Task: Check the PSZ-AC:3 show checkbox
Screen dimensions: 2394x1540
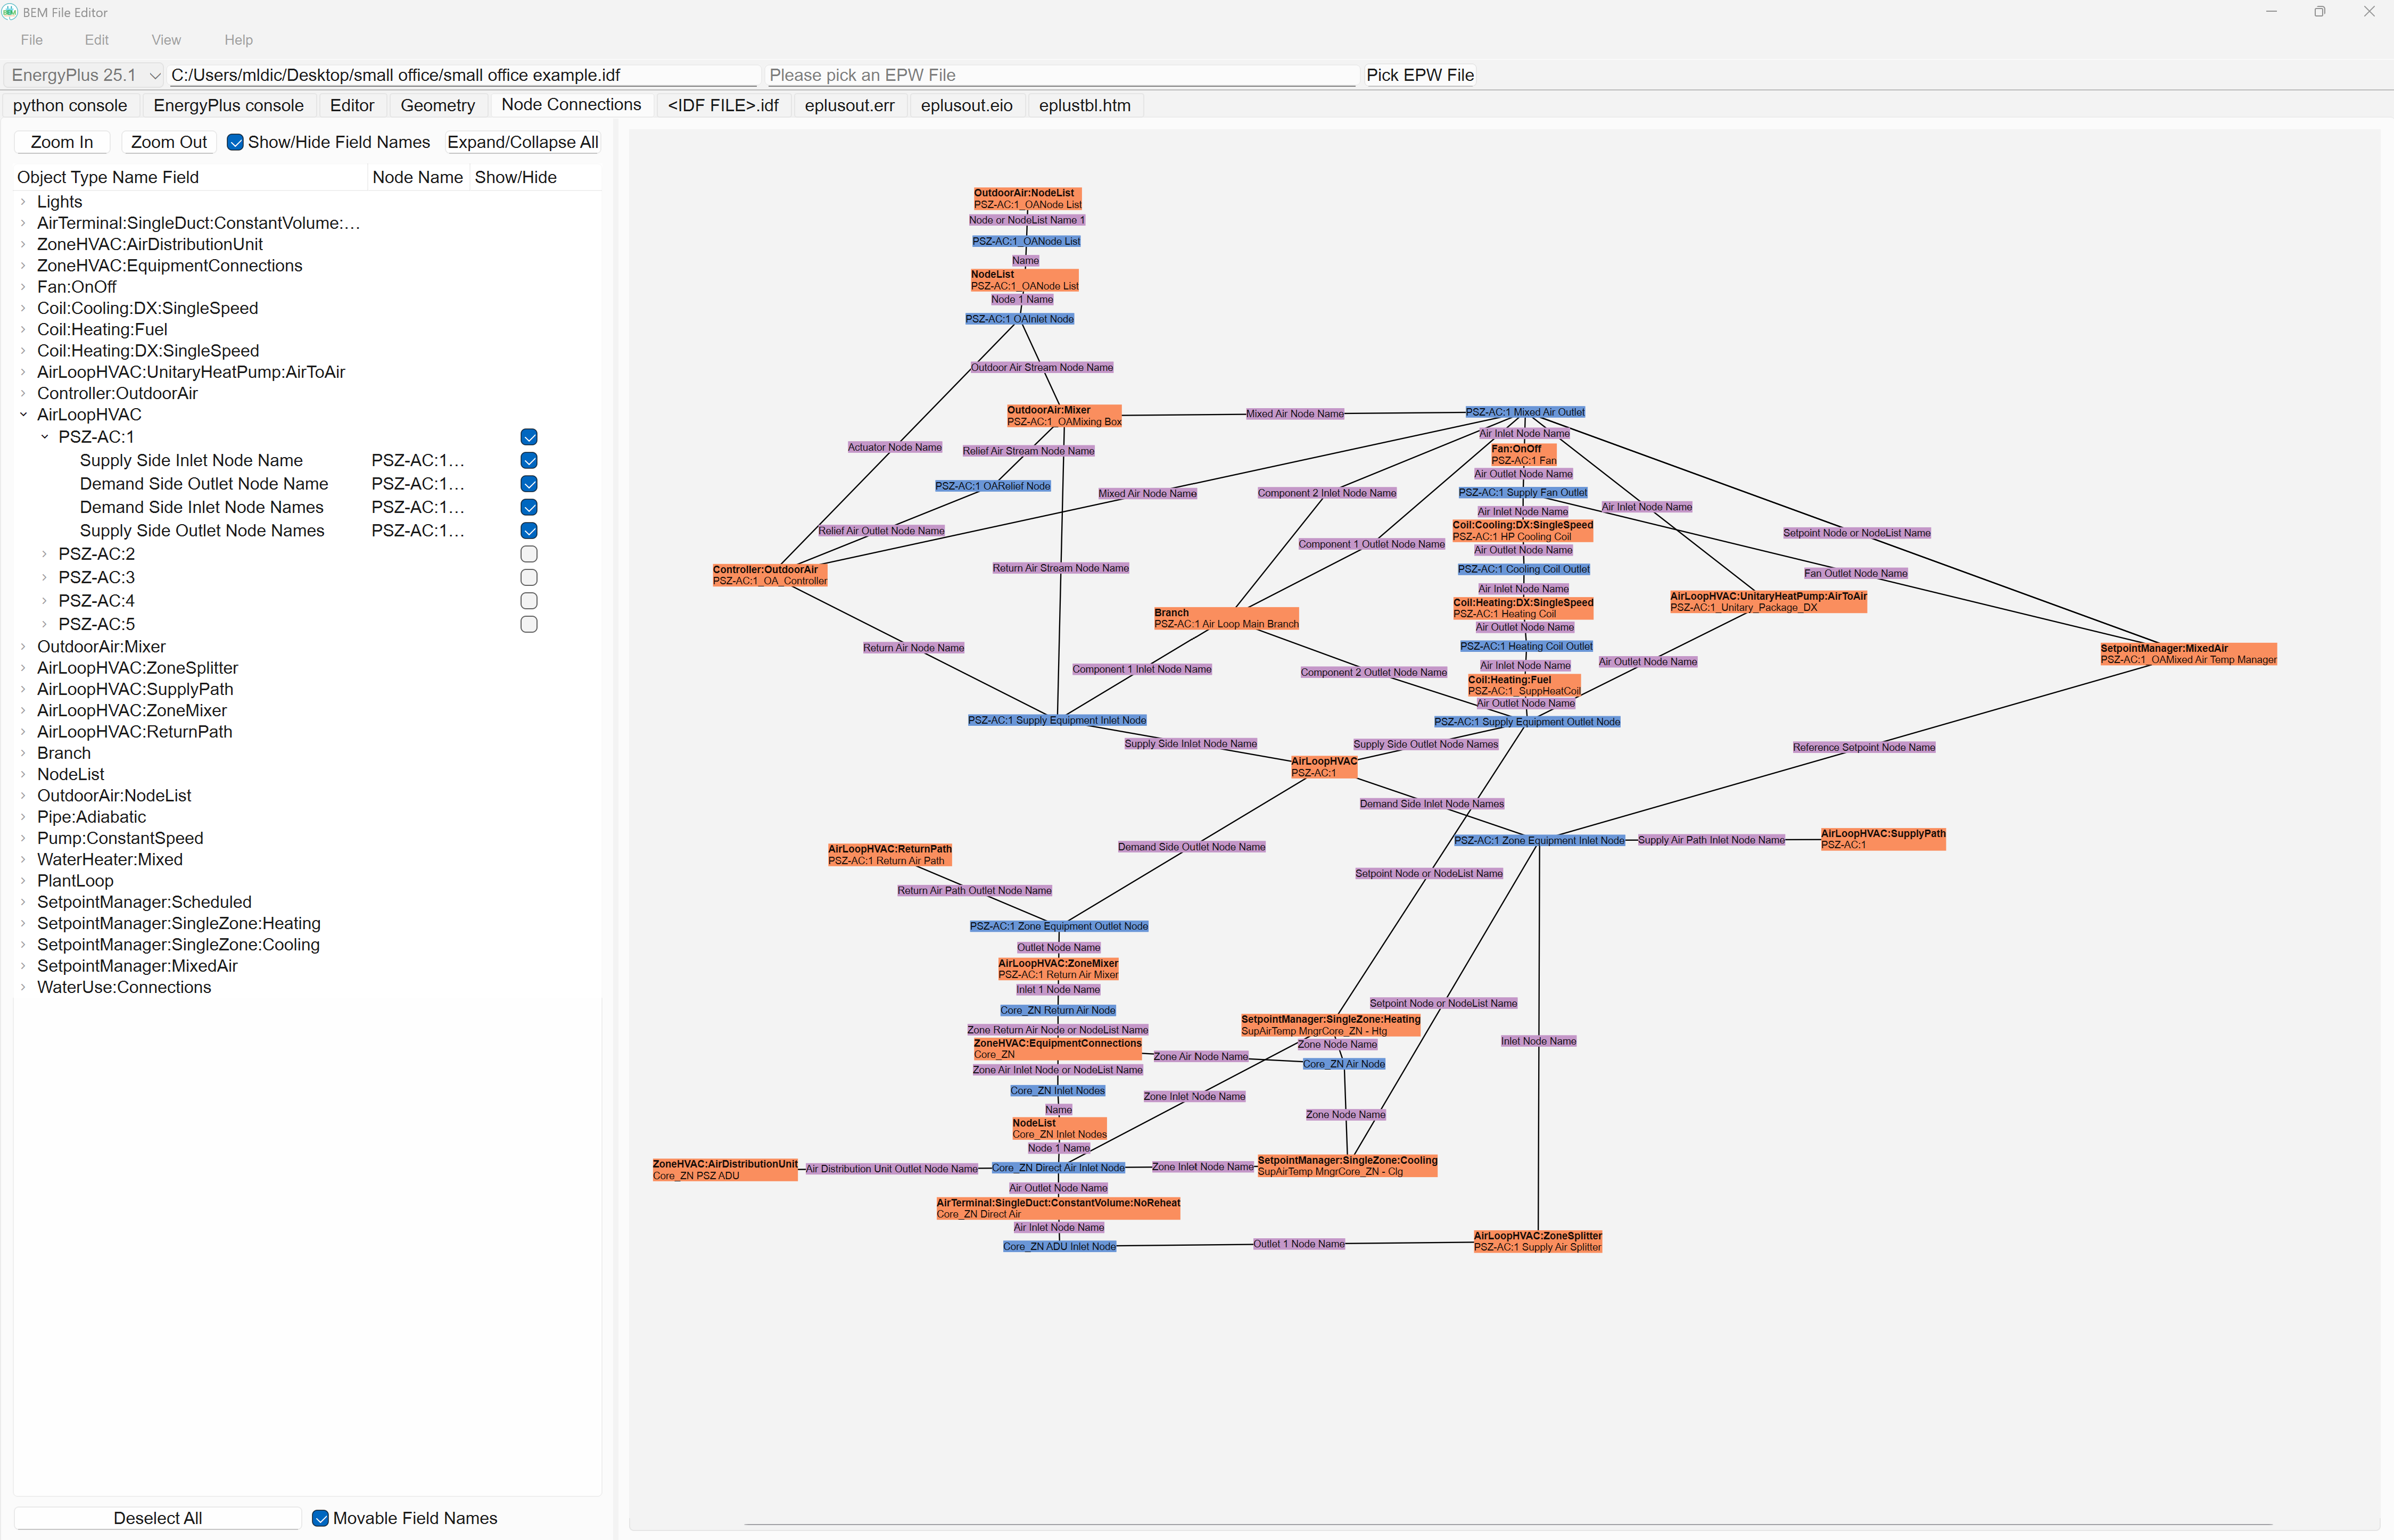Action: (529, 577)
